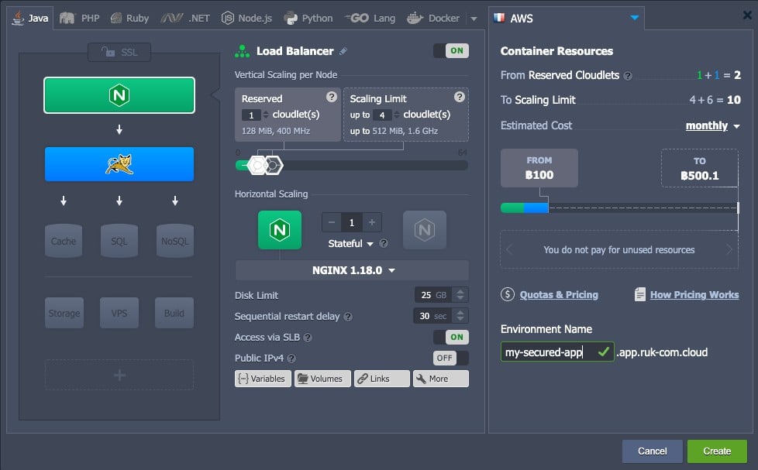Click the Create button
The height and width of the screenshot is (470, 758).
[717, 451]
